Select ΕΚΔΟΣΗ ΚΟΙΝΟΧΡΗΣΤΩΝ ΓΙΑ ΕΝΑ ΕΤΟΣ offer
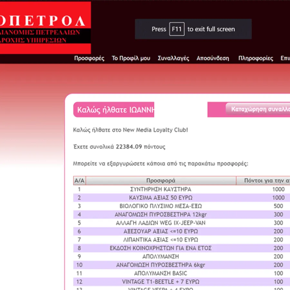 click(182, 248)
